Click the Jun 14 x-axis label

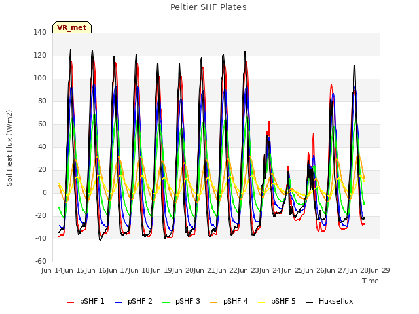pos(52,270)
